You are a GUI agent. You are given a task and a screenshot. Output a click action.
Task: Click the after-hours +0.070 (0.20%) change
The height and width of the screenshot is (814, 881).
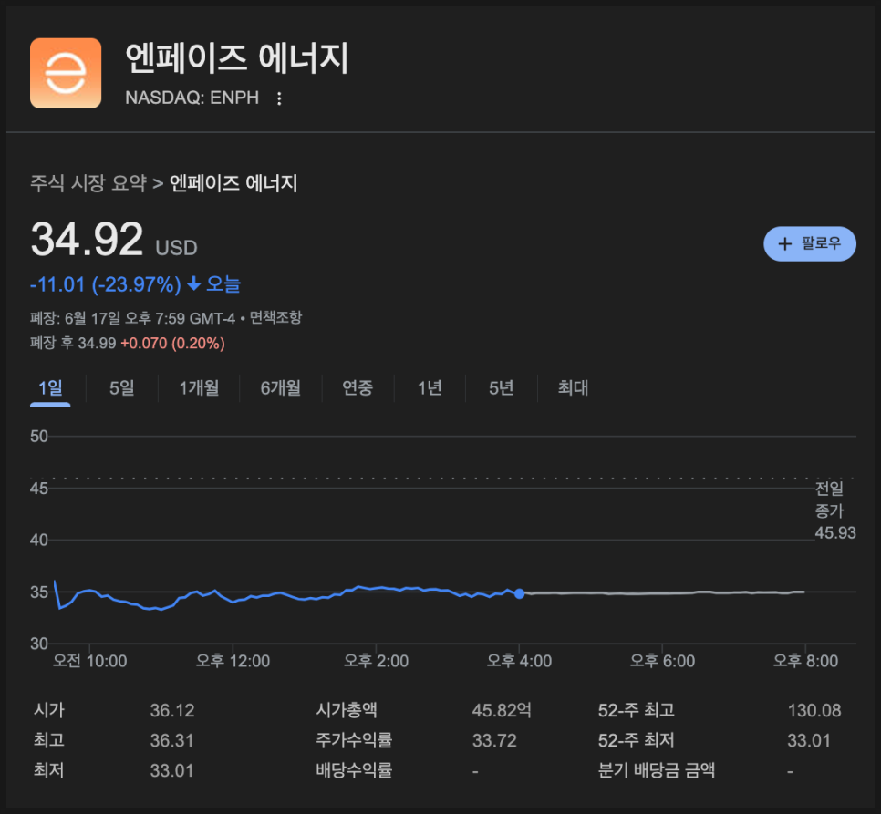(x=173, y=343)
